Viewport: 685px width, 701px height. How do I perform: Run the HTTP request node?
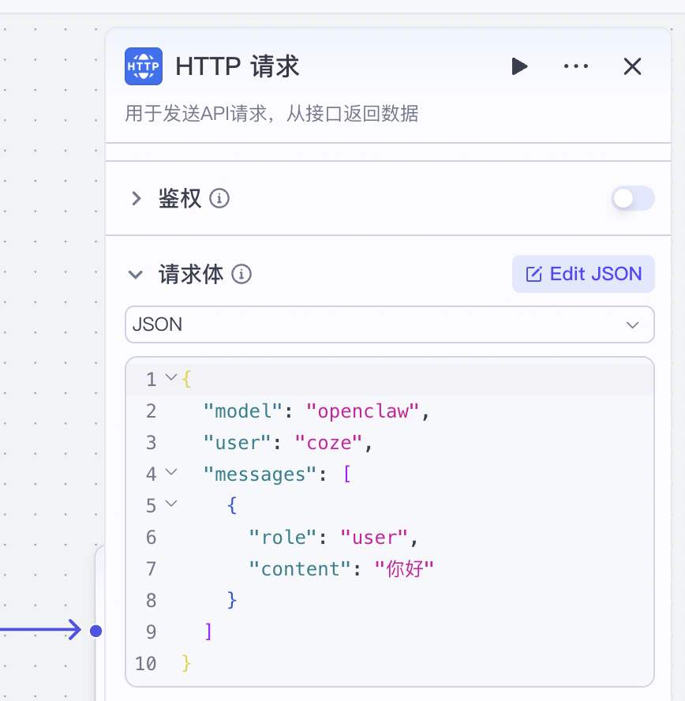click(518, 66)
